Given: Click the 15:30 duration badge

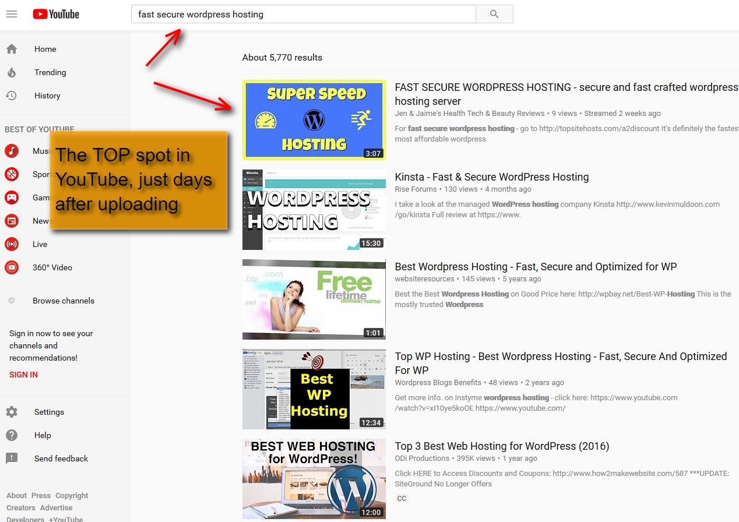Looking at the screenshot, I should 371,244.
